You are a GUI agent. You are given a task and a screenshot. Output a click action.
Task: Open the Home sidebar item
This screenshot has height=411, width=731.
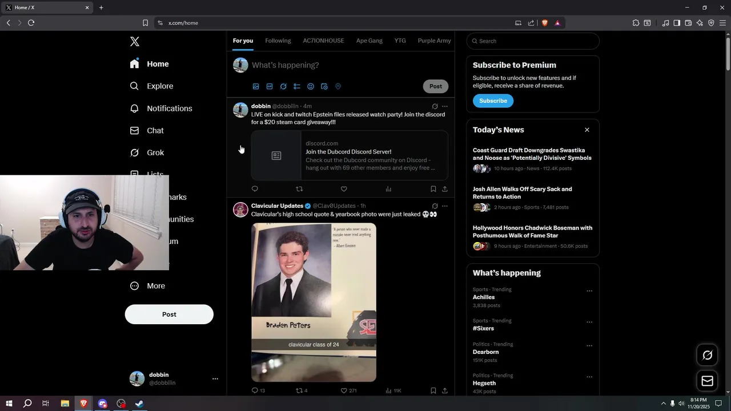pyautogui.click(x=150, y=64)
